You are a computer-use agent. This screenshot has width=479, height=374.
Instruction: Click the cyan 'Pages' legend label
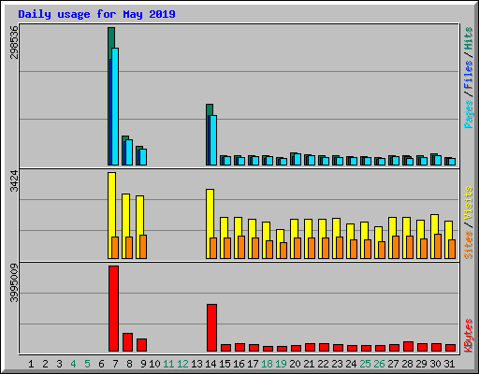[x=468, y=114]
